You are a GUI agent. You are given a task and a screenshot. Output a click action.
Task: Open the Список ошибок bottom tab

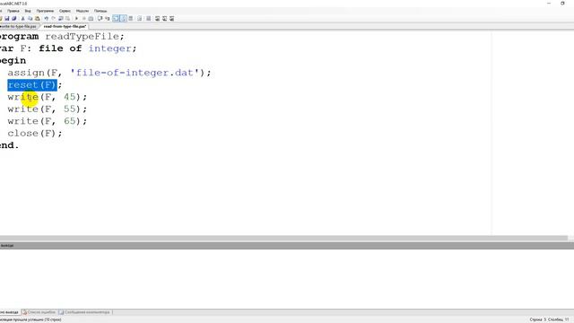[39, 312]
